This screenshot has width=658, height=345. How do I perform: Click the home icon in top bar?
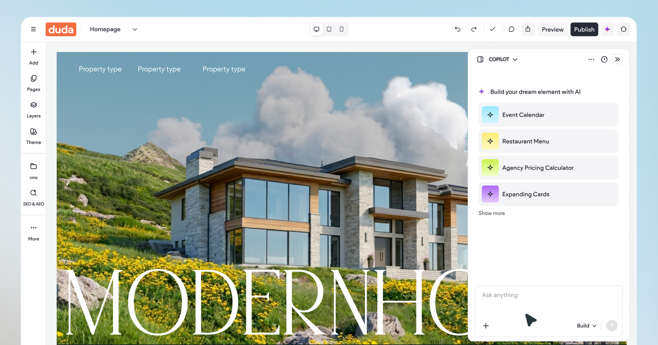624,29
